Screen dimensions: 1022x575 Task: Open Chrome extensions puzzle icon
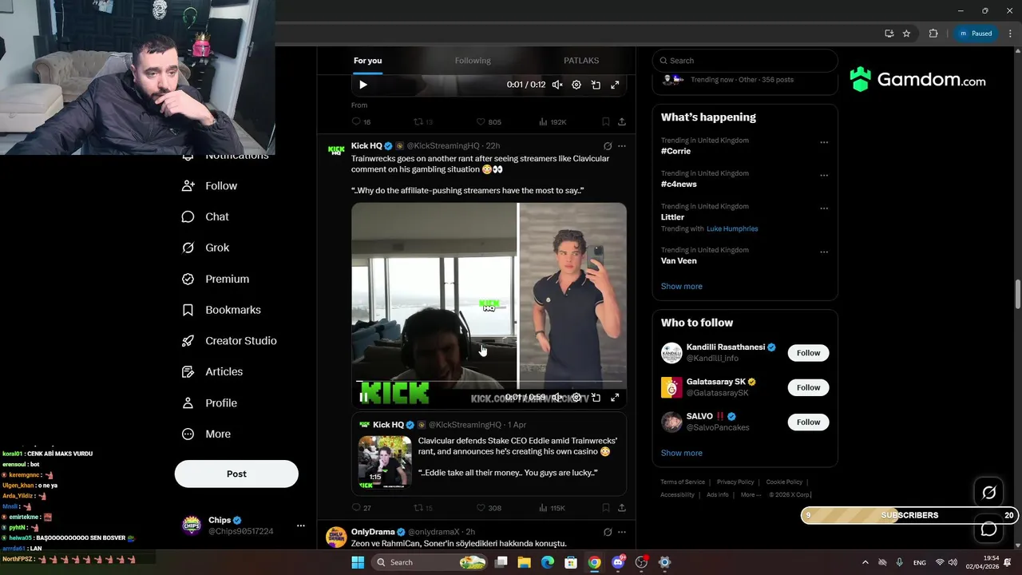pos(933,34)
